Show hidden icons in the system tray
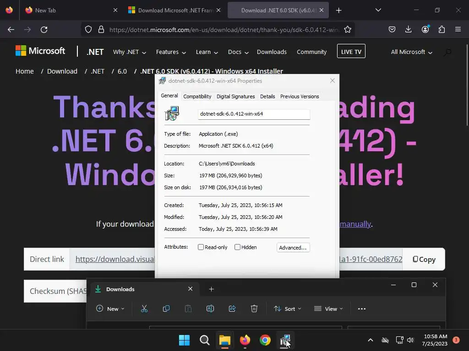This screenshot has width=469, height=351. pos(370,340)
